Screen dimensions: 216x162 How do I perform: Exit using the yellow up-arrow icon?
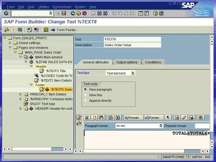pos(79,13)
